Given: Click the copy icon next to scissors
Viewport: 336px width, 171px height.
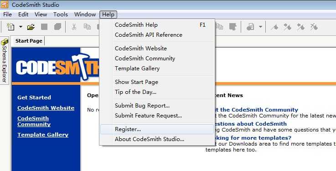Looking at the screenshot, I should tap(87, 27).
